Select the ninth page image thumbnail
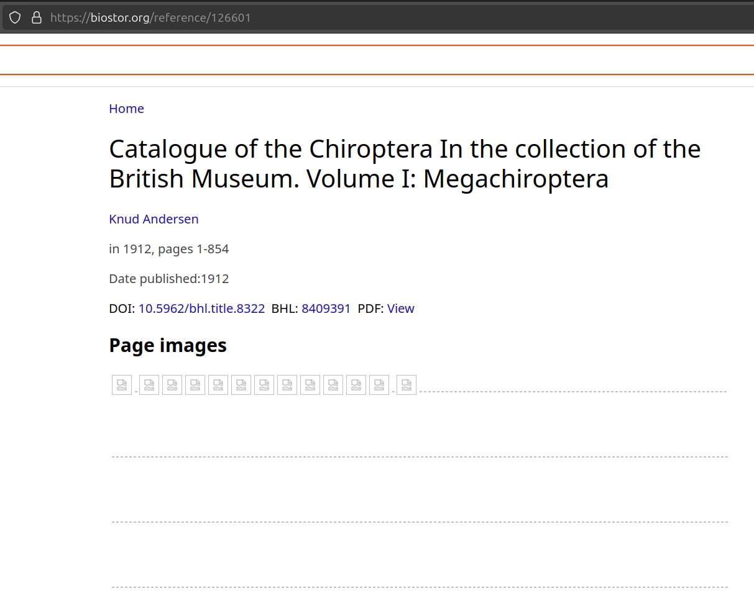 (310, 385)
